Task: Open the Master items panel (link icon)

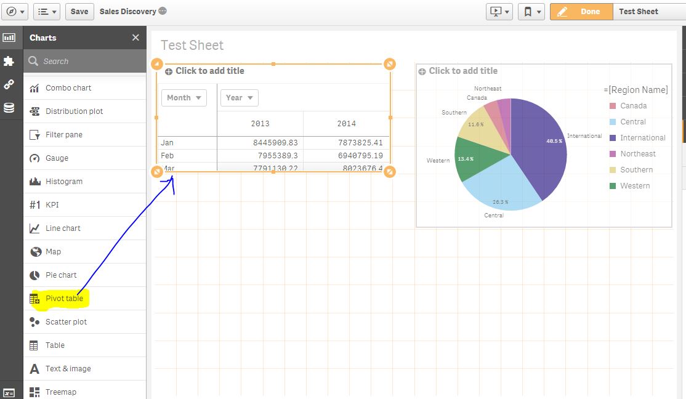Action: tap(10, 84)
